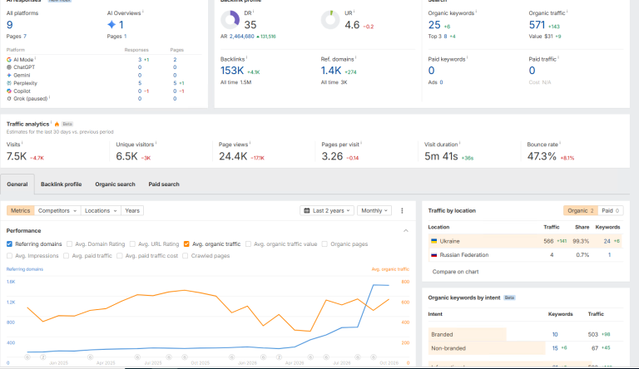Click info icon next to Organic keywords
The image size is (639, 369).
476,12
